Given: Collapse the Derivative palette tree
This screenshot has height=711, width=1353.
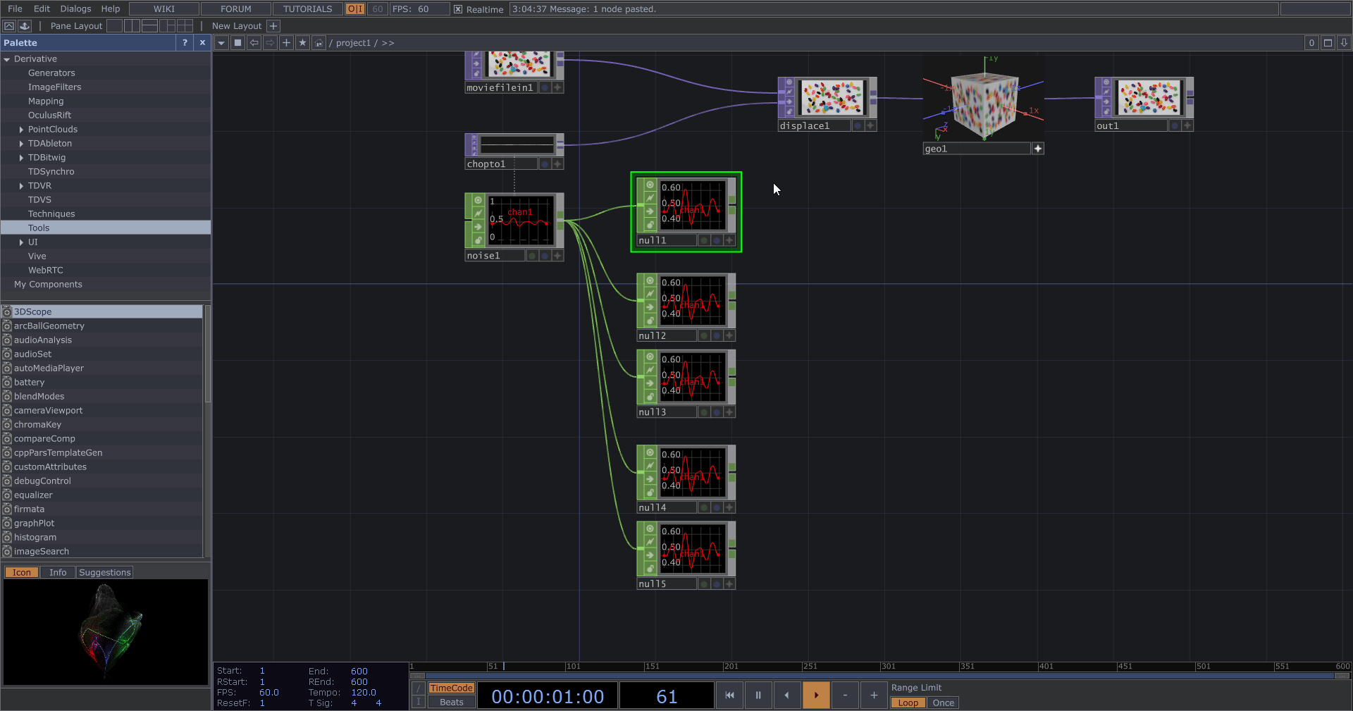Looking at the screenshot, I should [7, 59].
